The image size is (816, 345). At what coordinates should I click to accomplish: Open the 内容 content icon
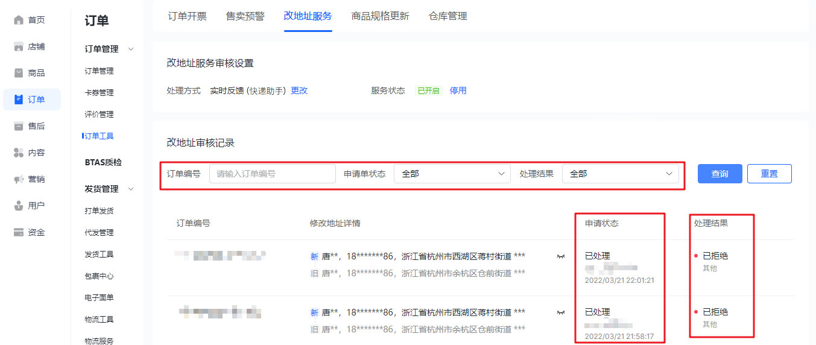[18, 153]
